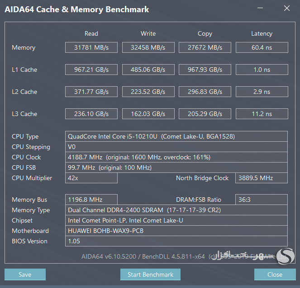
Task: Click the L1 Cache row label
Action: (x=24, y=70)
